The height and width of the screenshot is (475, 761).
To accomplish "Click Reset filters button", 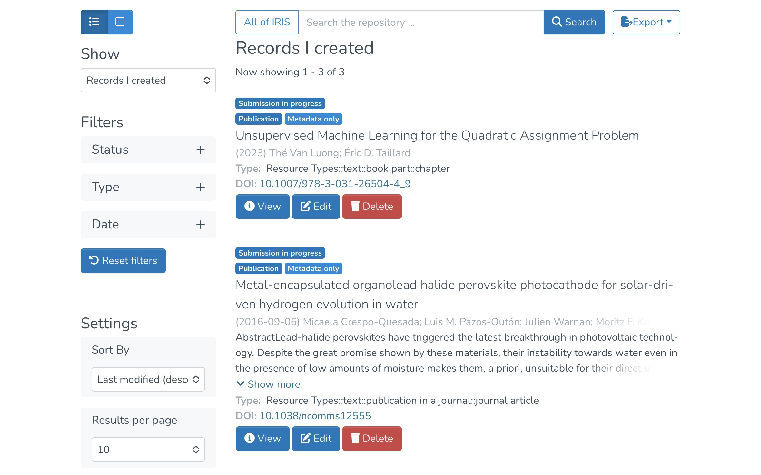I will point(123,260).
